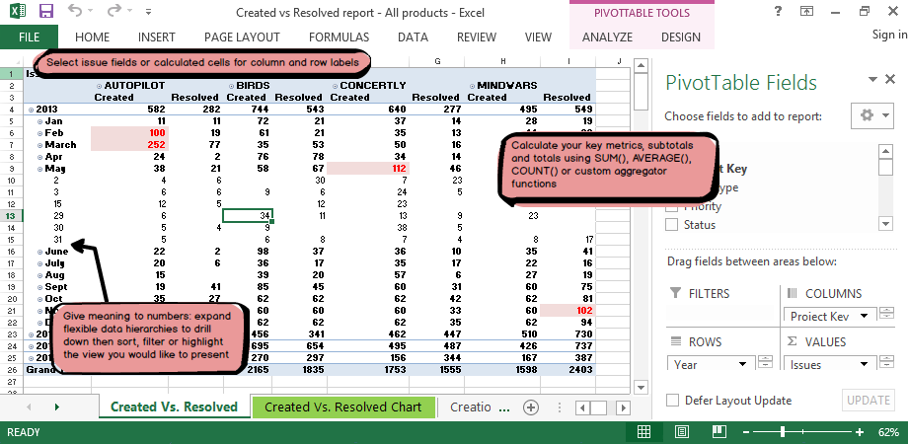Collapse the May month row
This screenshot has width=908, height=444.
[x=39, y=169]
